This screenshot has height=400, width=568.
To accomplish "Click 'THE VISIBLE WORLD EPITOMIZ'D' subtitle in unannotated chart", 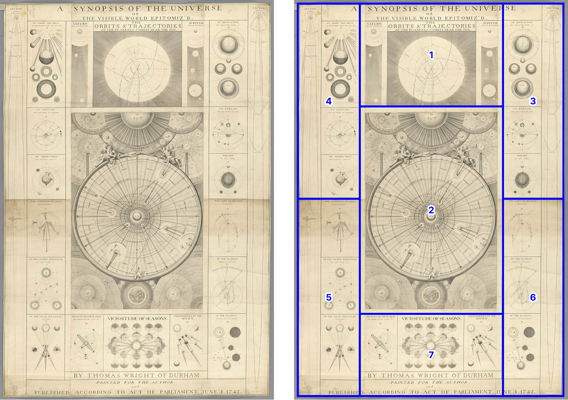I will click(137, 18).
